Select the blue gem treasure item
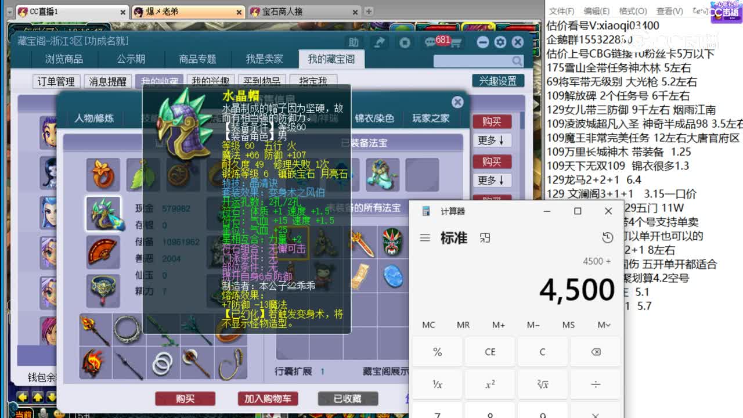The image size is (743, 418). pyautogui.click(x=393, y=276)
